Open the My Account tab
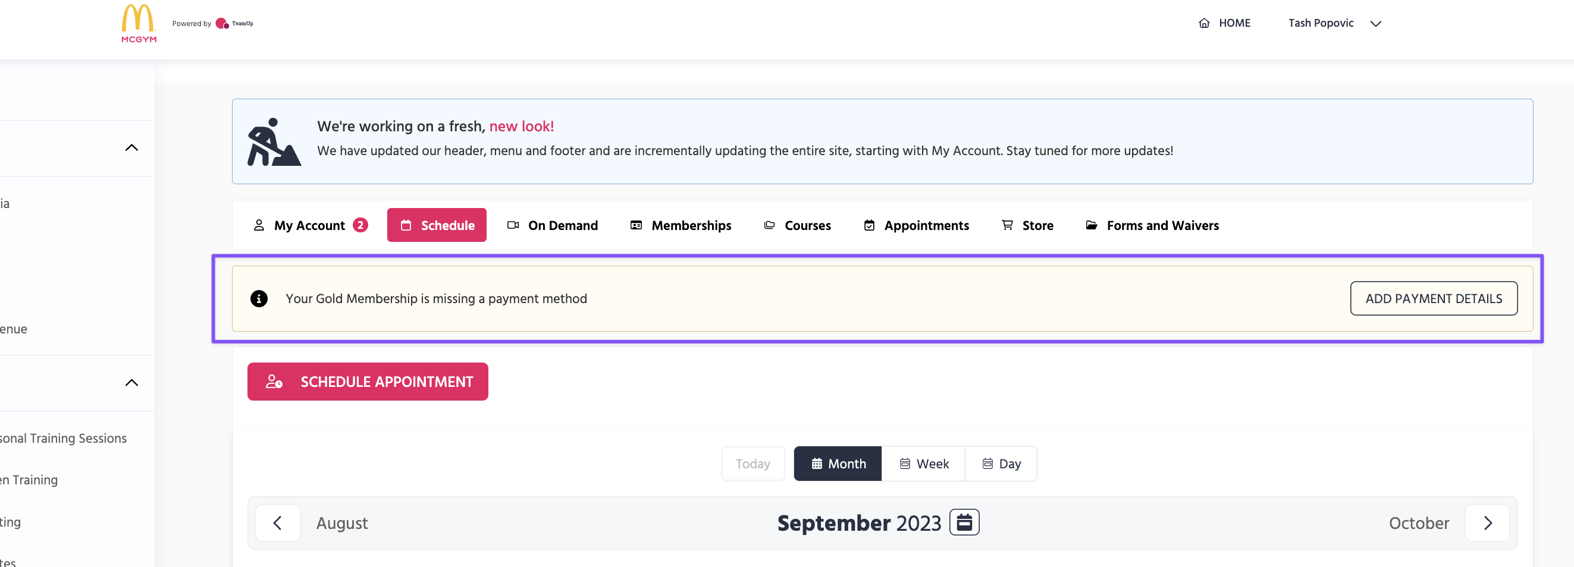This screenshot has height=567, width=1574. [x=310, y=225]
